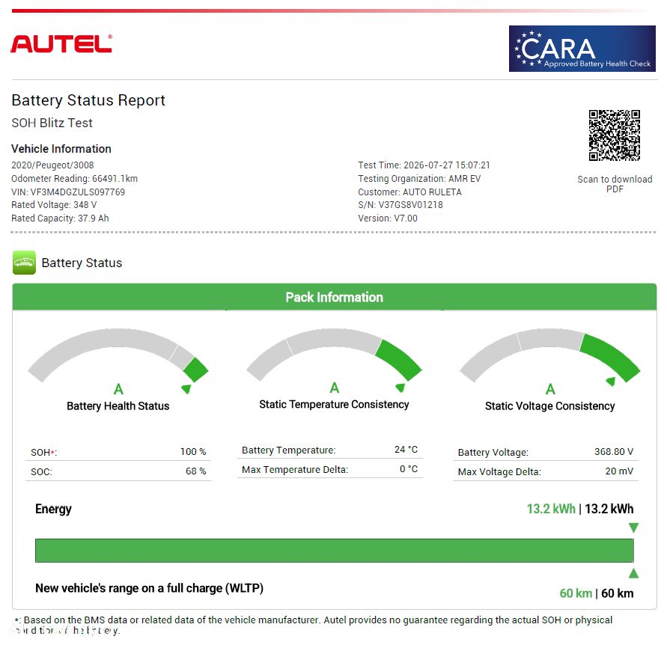The width and height of the screenshot is (667, 645).
Task: Click the CARA Approved Battery Health Check badge
Action: pyautogui.click(x=582, y=49)
